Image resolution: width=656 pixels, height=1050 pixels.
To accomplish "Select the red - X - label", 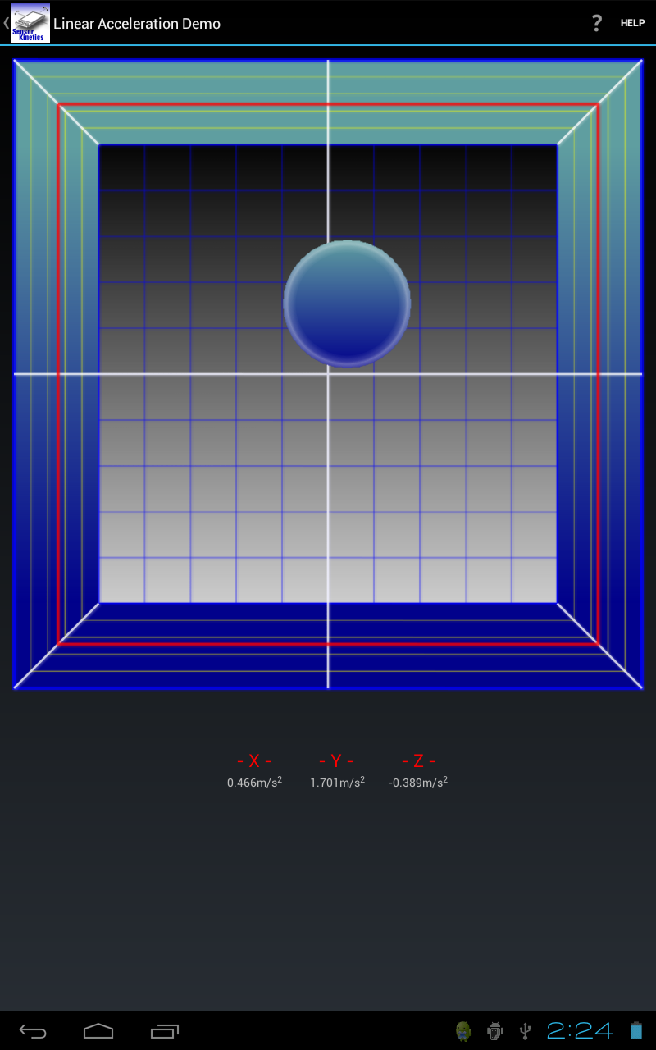I will tap(254, 761).
